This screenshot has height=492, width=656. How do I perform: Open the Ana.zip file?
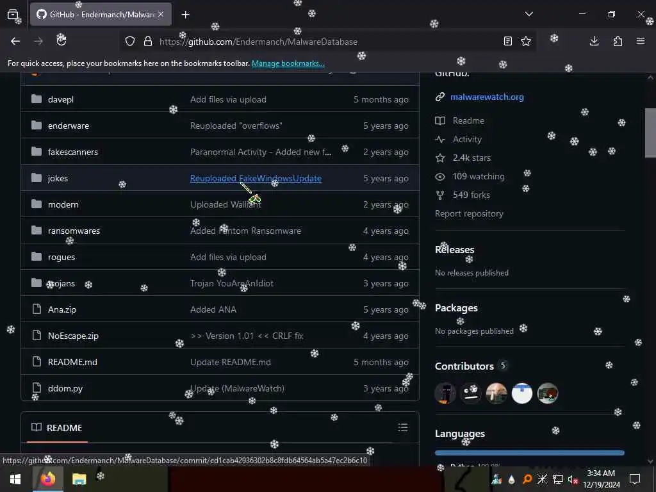[x=62, y=310]
